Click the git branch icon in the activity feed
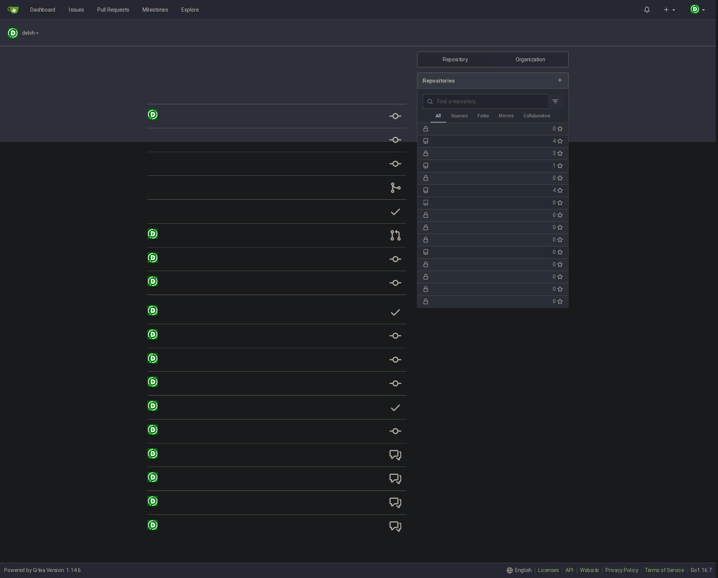 click(x=395, y=188)
